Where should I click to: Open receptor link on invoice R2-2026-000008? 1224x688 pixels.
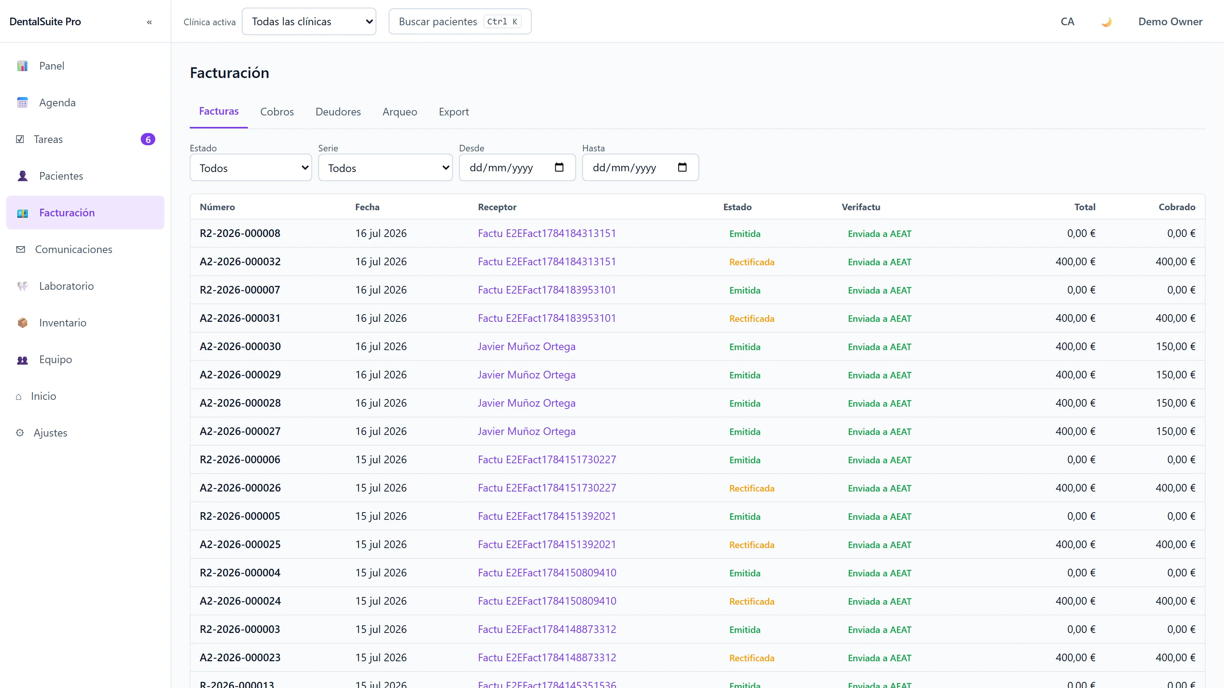point(547,233)
